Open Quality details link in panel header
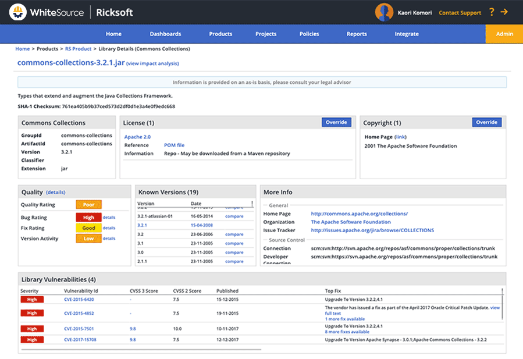 (56, 192)
